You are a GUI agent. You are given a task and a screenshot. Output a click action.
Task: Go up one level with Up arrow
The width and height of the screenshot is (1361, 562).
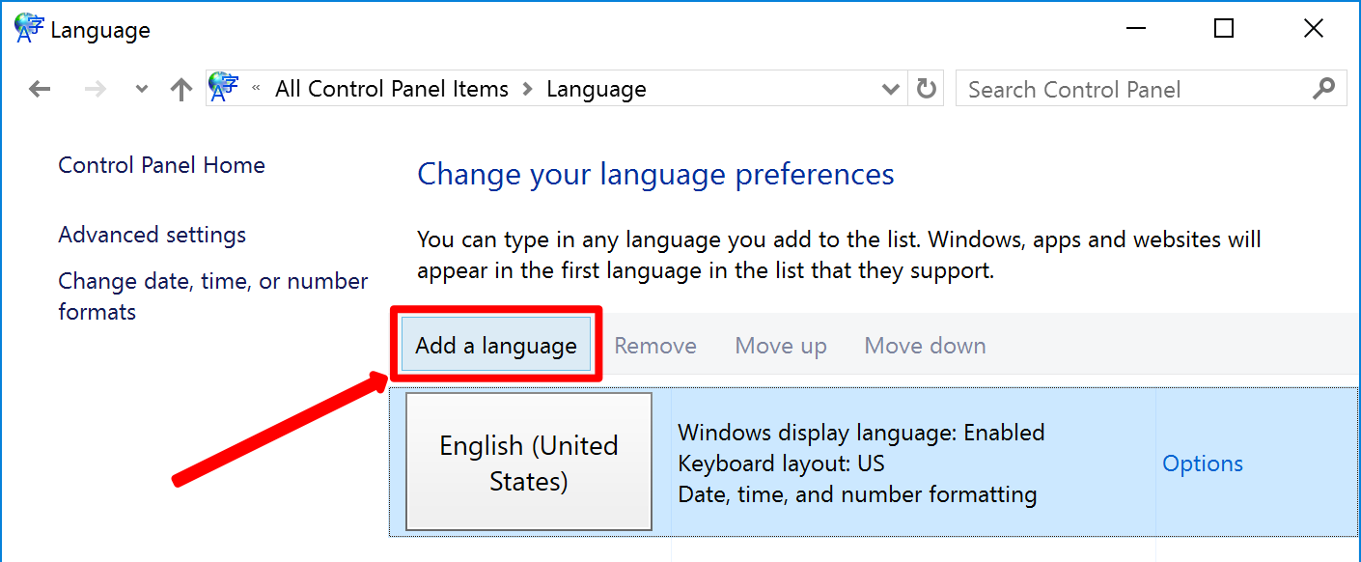click(181, 90)
